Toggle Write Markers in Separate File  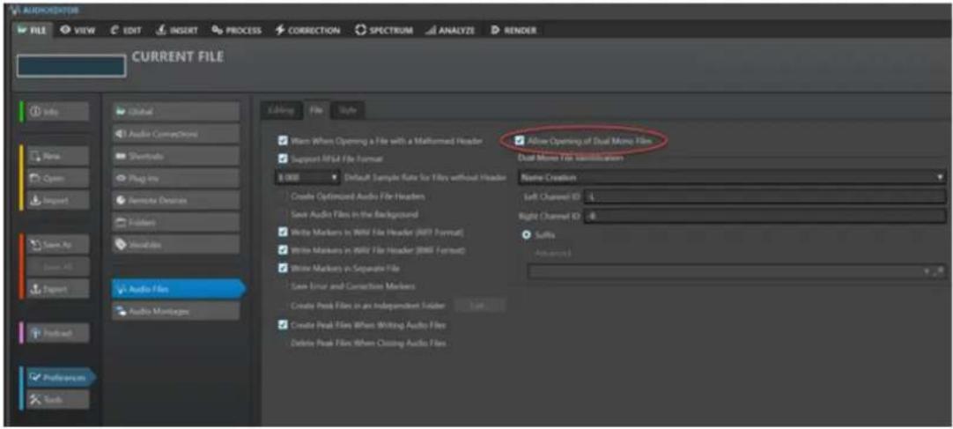click(x=283, y=268)
